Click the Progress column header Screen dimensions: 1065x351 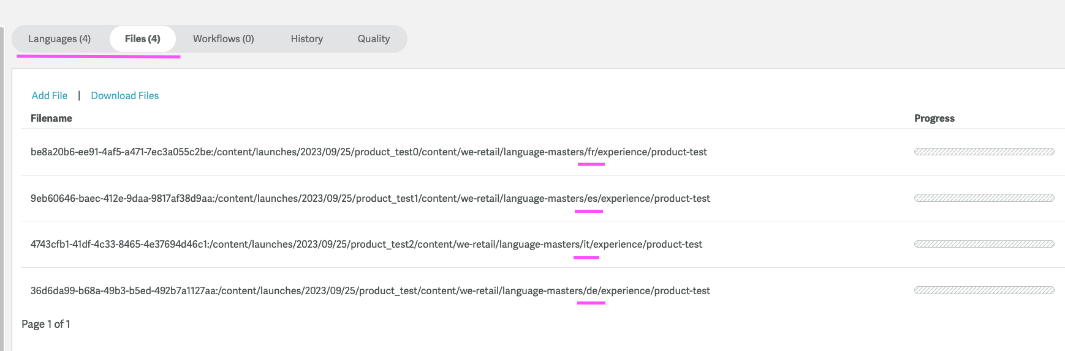pyautogui.click(x=934, y=119)
